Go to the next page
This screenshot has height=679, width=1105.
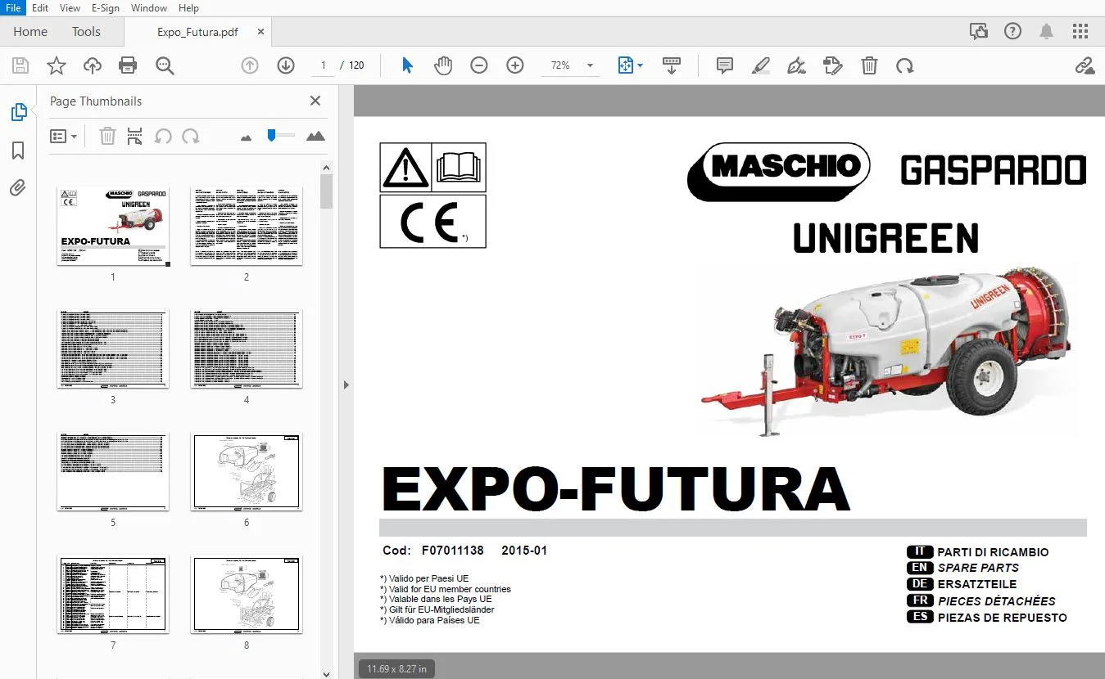tap(286, 65)
